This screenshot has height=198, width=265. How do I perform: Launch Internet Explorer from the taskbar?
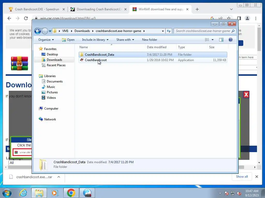tap(23, 193)
